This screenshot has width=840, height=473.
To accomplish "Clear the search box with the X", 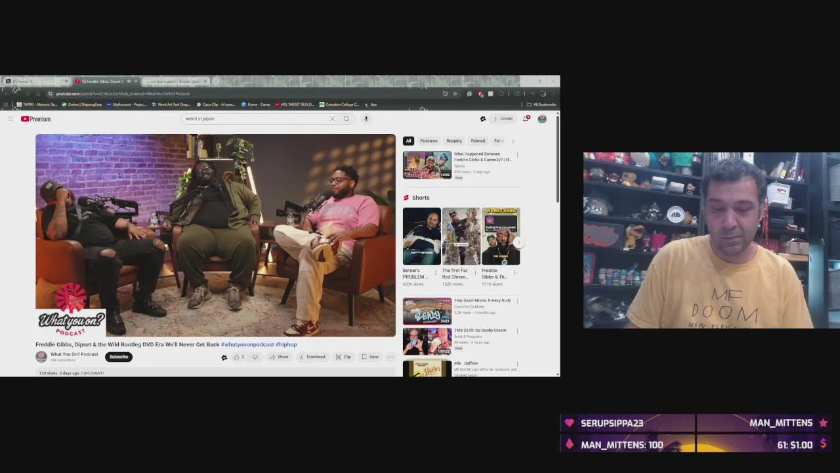I will point(332,119).
